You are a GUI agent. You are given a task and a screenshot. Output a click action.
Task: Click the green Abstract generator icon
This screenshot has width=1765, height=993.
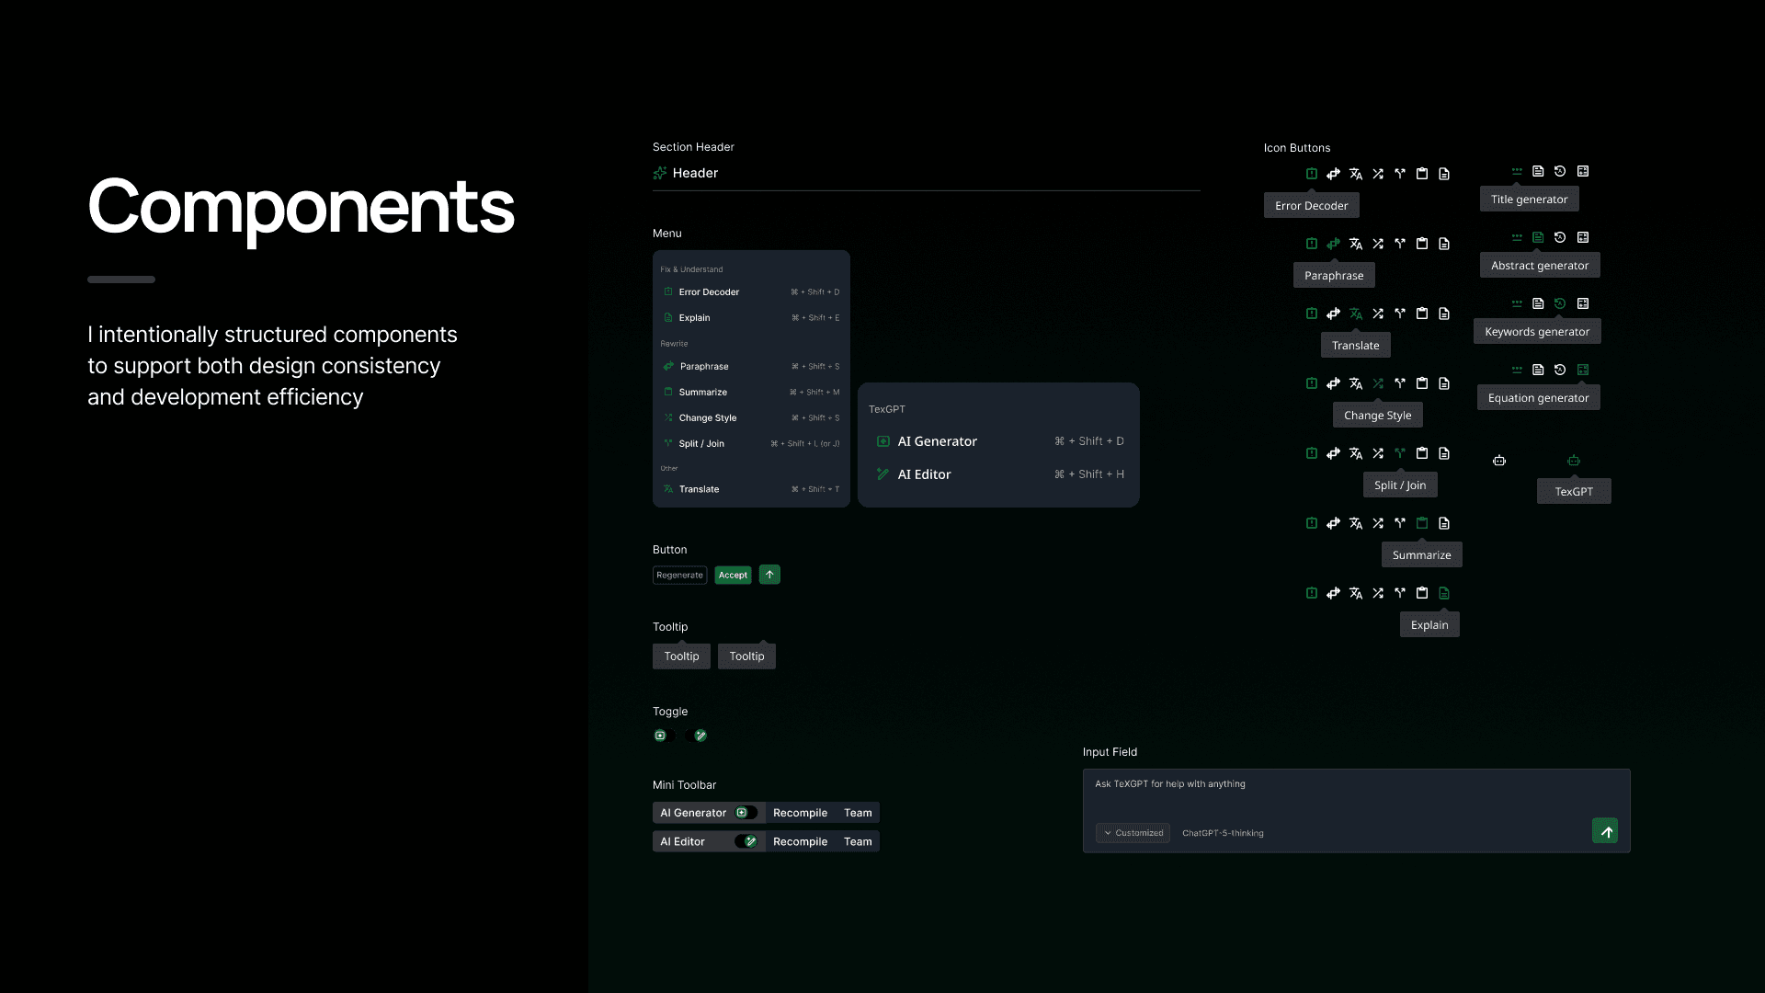pyautogui.click(x=1538, y=237)
